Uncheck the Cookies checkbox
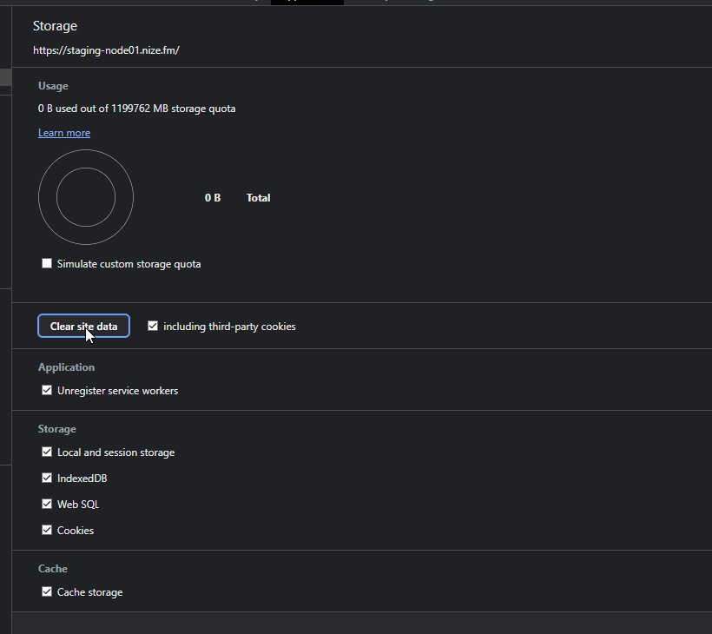 pos(47,531)
